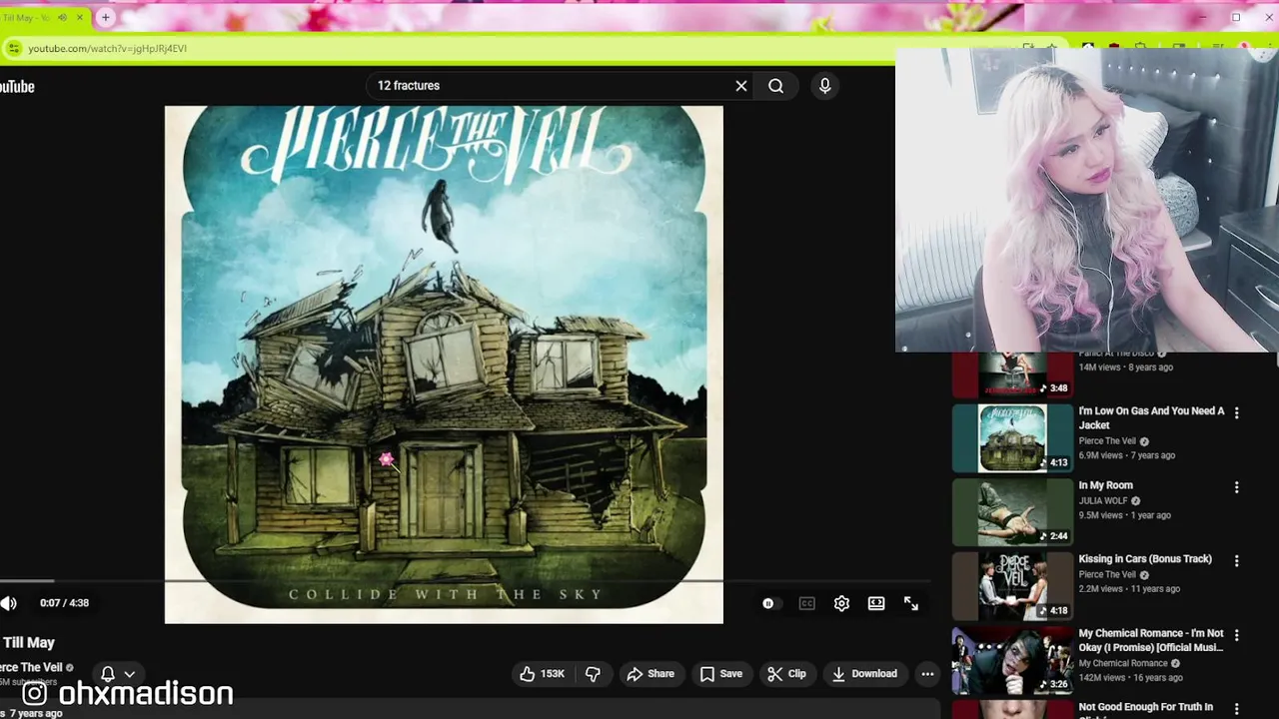Click the '0:07 / 4:38' time display

pos(64,603)
